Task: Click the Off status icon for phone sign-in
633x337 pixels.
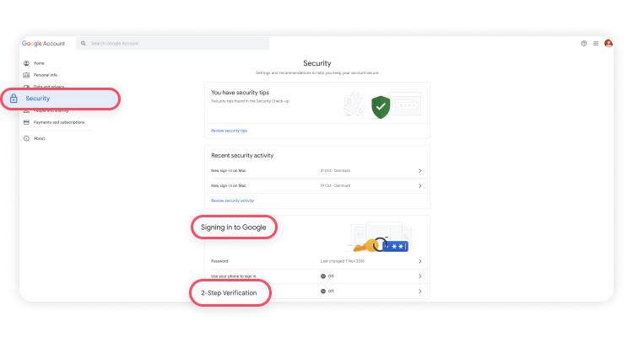Action: coord(323,276)
